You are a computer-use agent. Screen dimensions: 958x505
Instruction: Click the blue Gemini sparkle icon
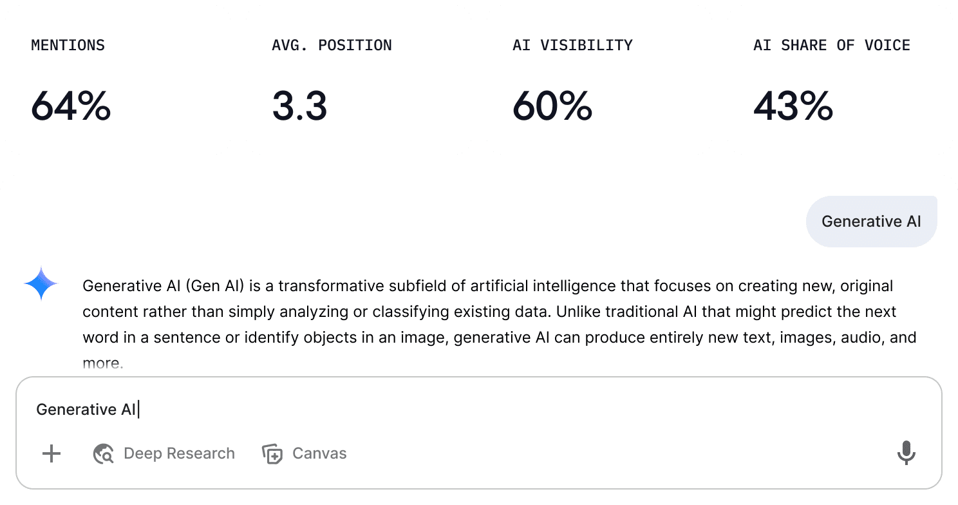point(41,284)
